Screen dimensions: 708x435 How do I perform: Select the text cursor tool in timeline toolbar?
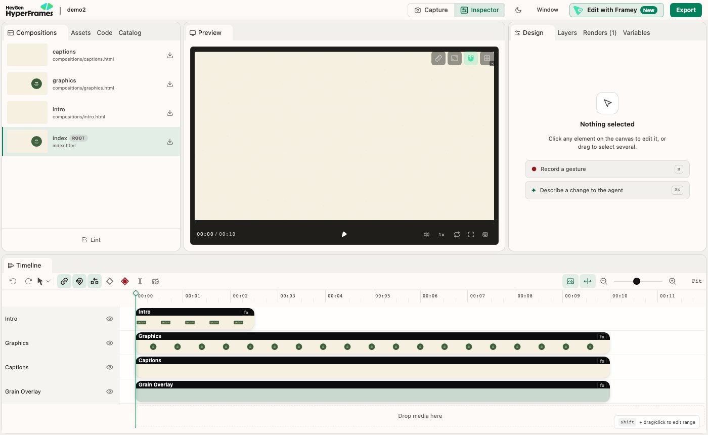pos(140,281)
